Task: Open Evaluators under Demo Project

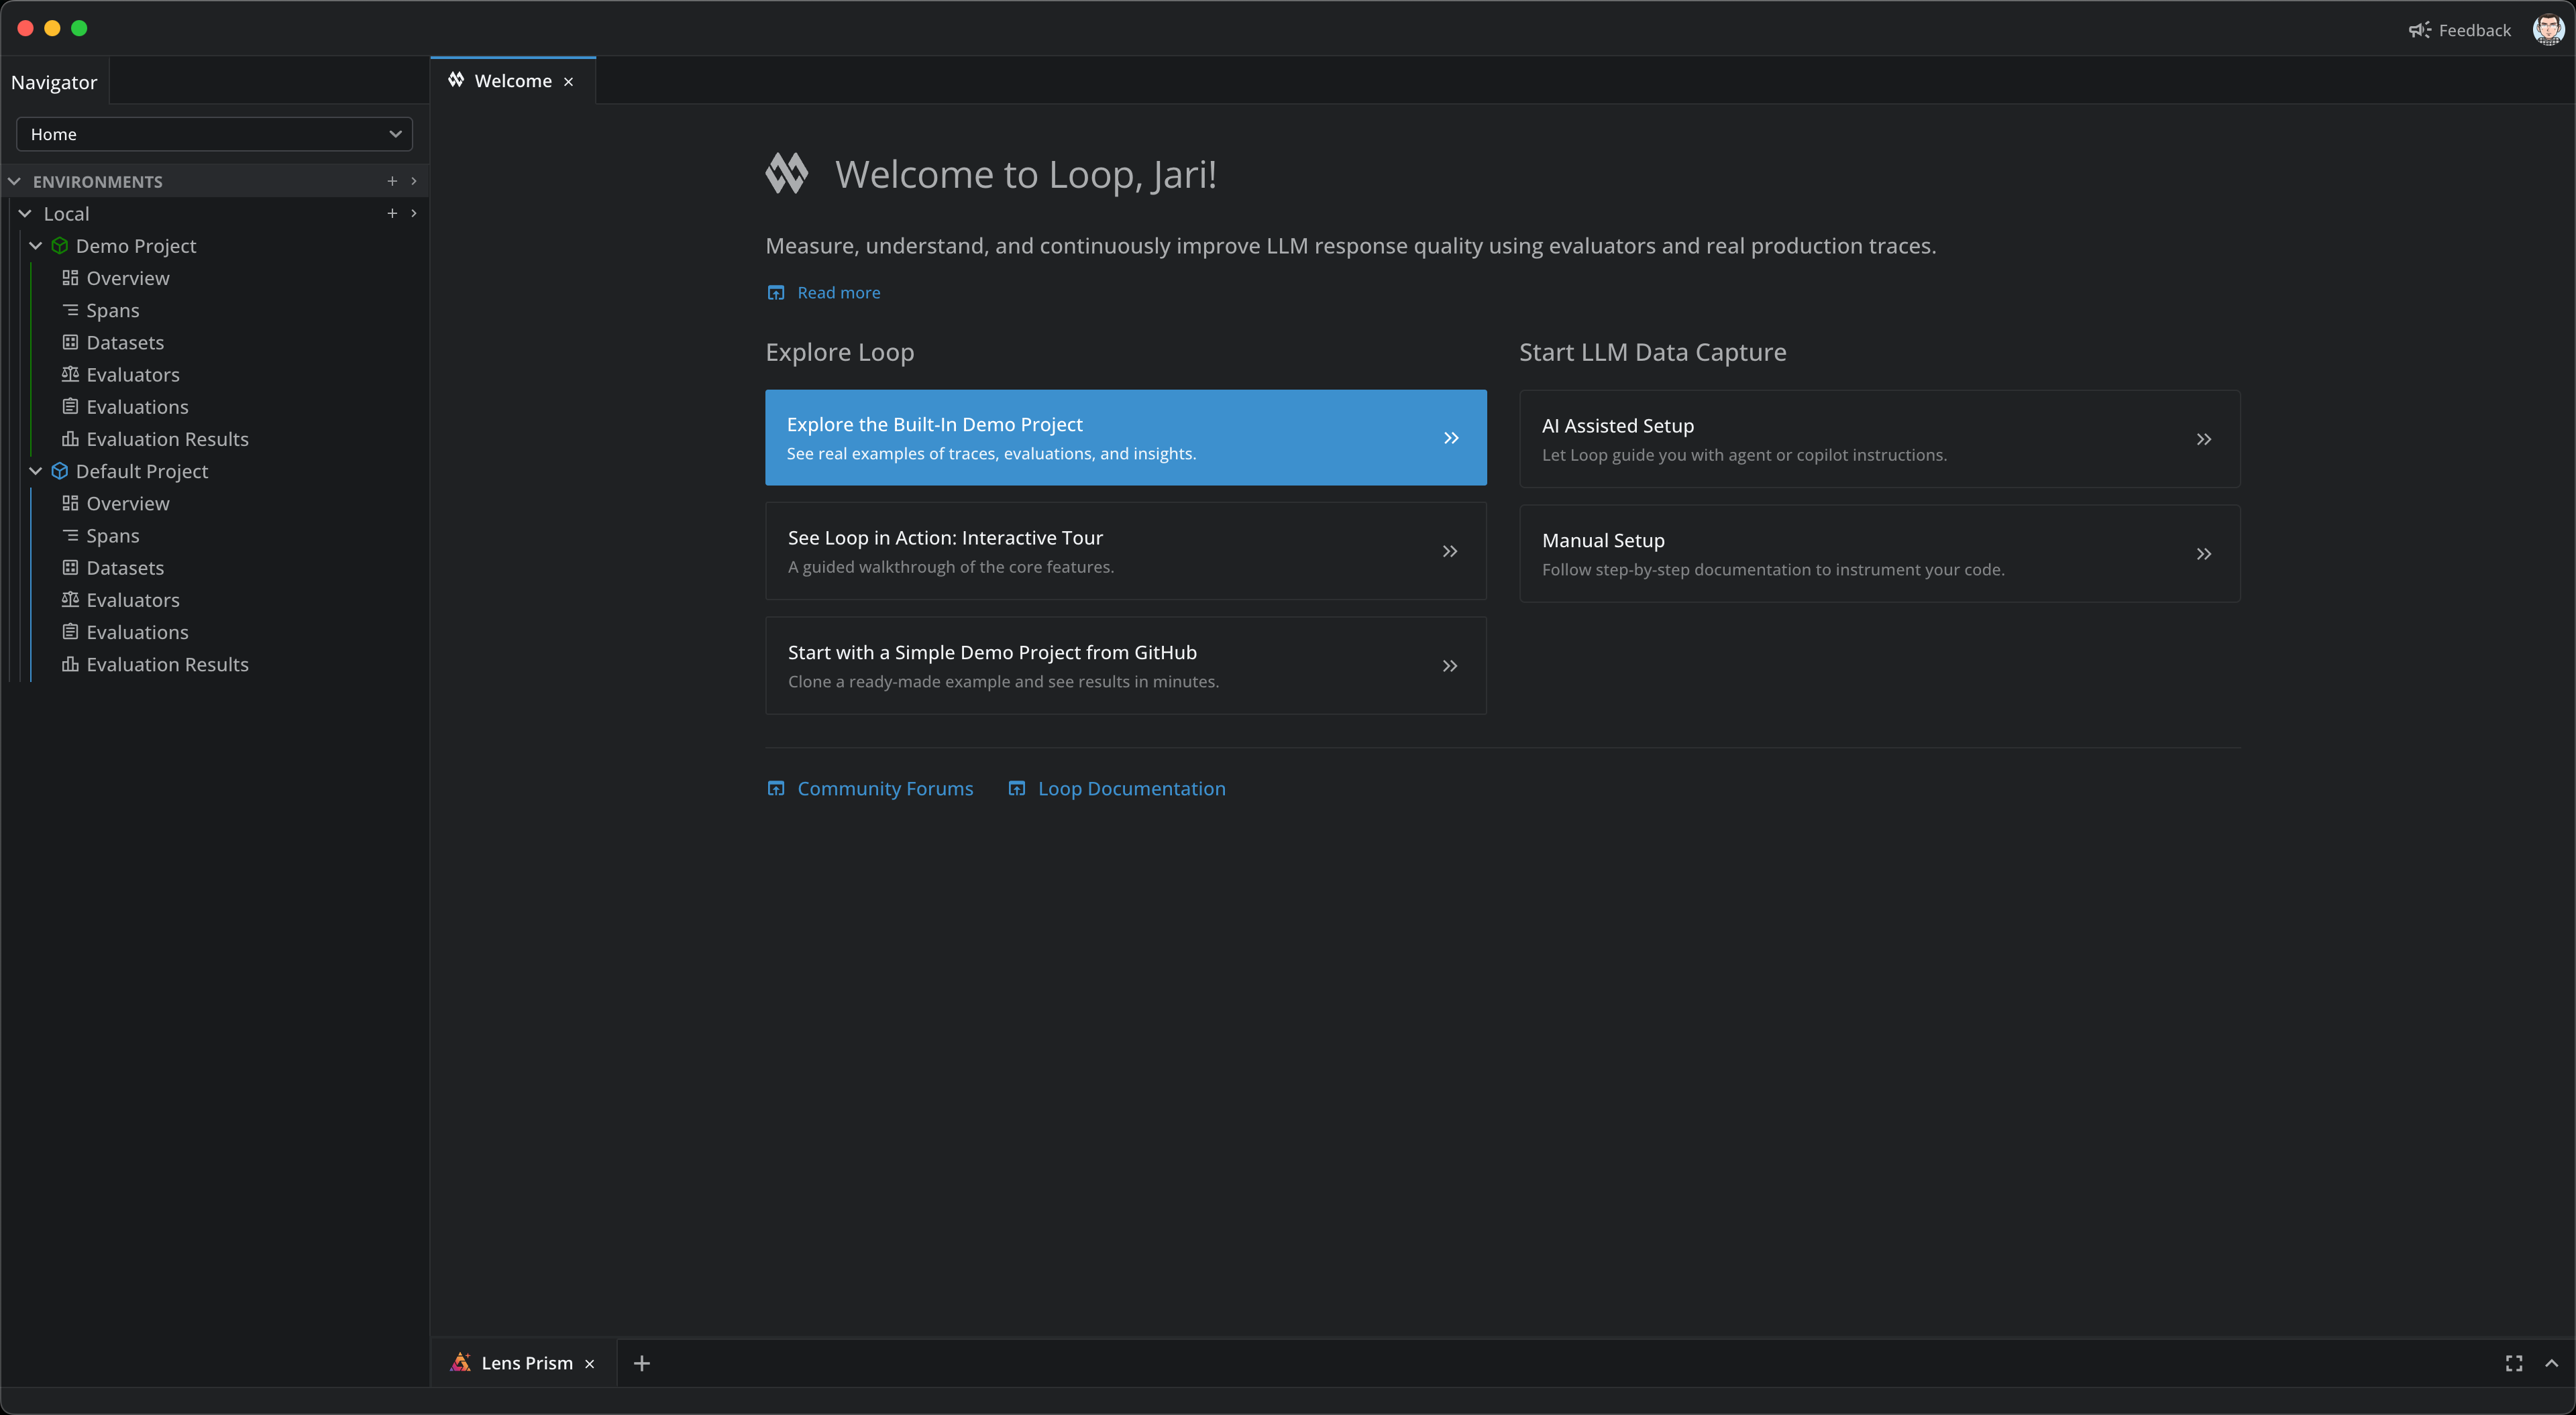Action: pos(132,375)
